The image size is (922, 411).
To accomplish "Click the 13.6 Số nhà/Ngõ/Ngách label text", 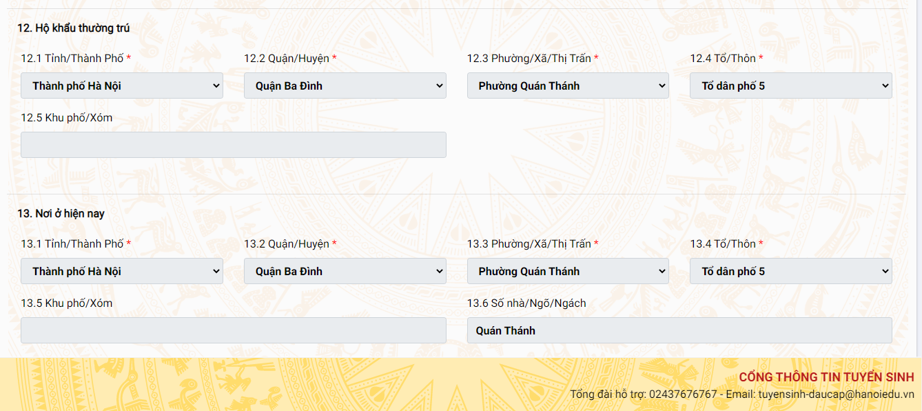I will click(x=526, y=303).
